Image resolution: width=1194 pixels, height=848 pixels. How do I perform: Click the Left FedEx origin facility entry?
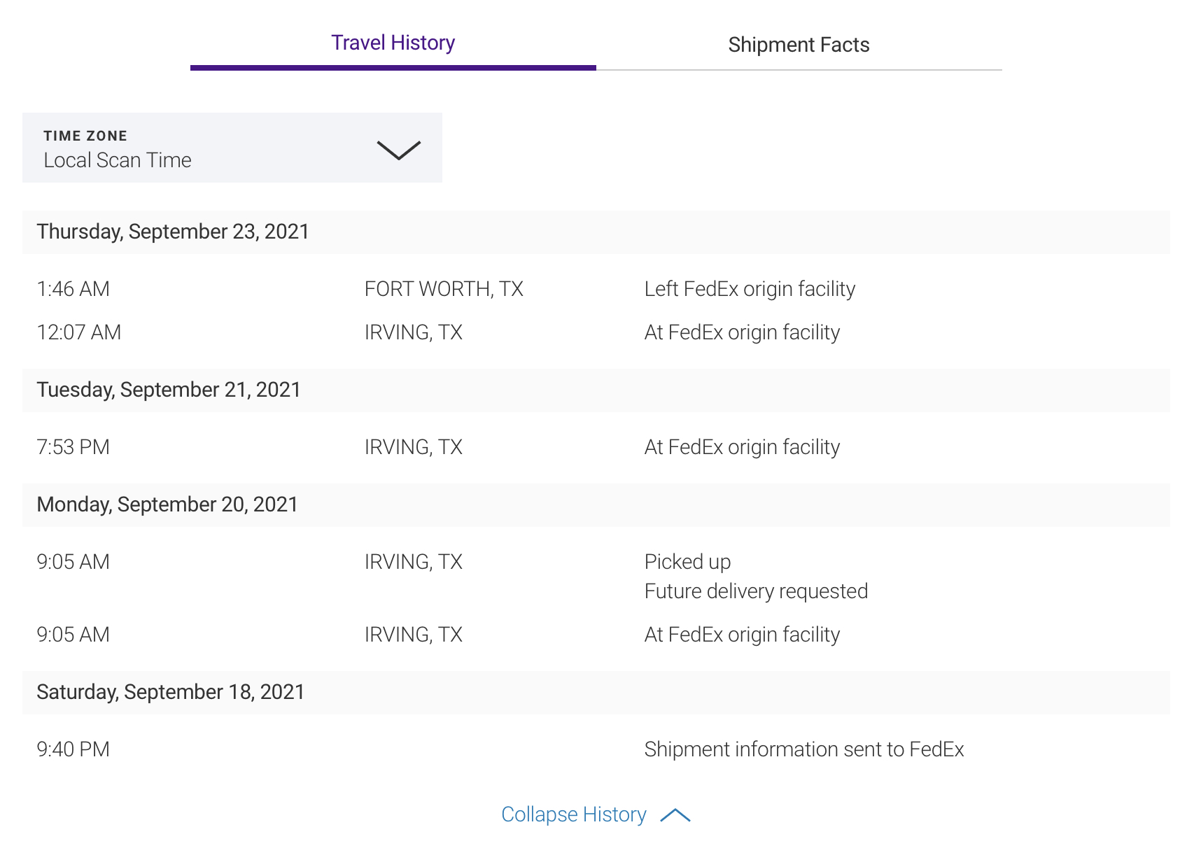750,289
